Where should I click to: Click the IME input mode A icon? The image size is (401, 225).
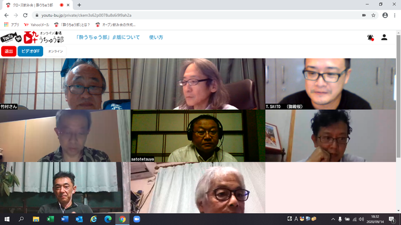[296, 219]
